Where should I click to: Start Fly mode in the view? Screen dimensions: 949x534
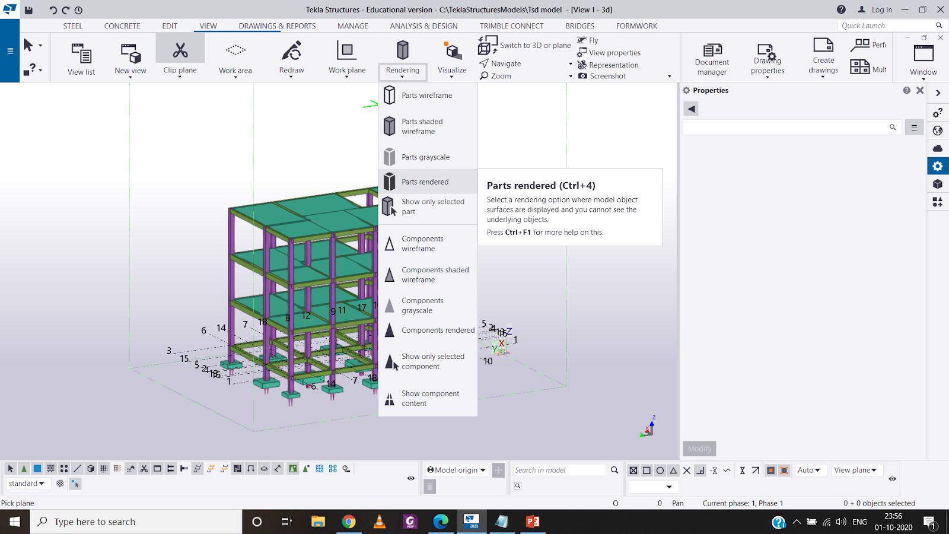588,40
